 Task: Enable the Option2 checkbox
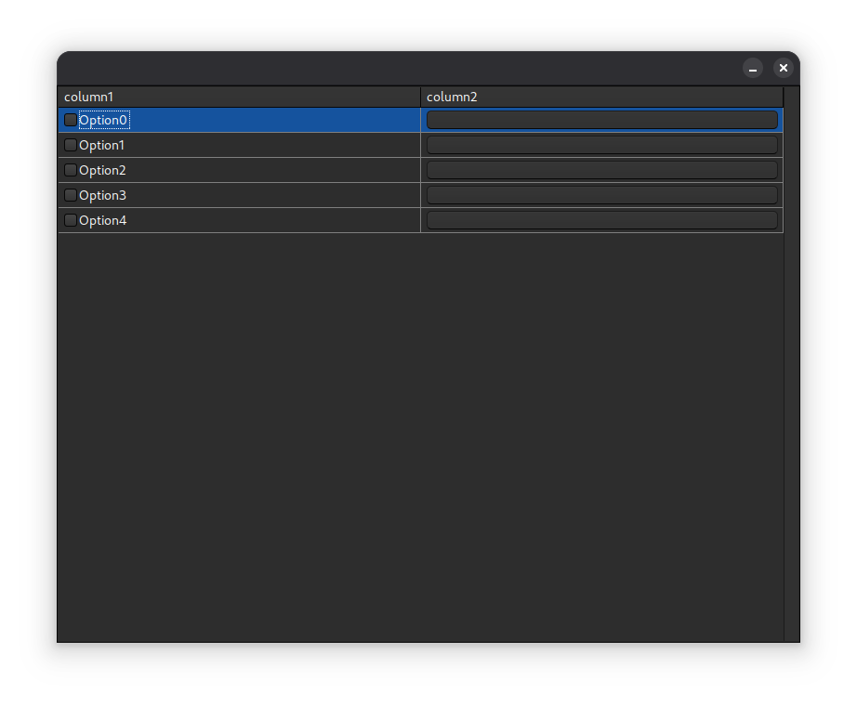pos(71,170)
